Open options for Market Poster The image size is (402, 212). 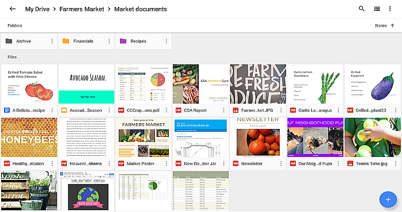point(167,163)
